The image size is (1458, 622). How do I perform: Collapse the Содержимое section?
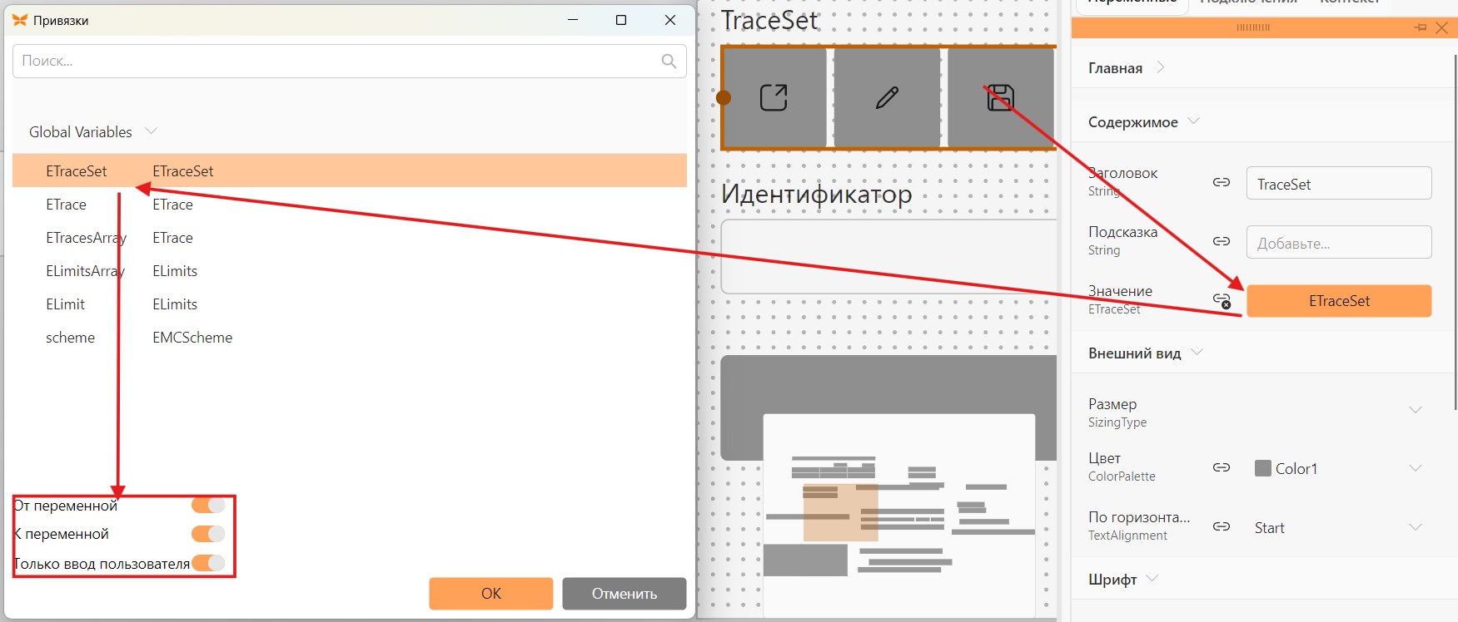[1193, 121]
